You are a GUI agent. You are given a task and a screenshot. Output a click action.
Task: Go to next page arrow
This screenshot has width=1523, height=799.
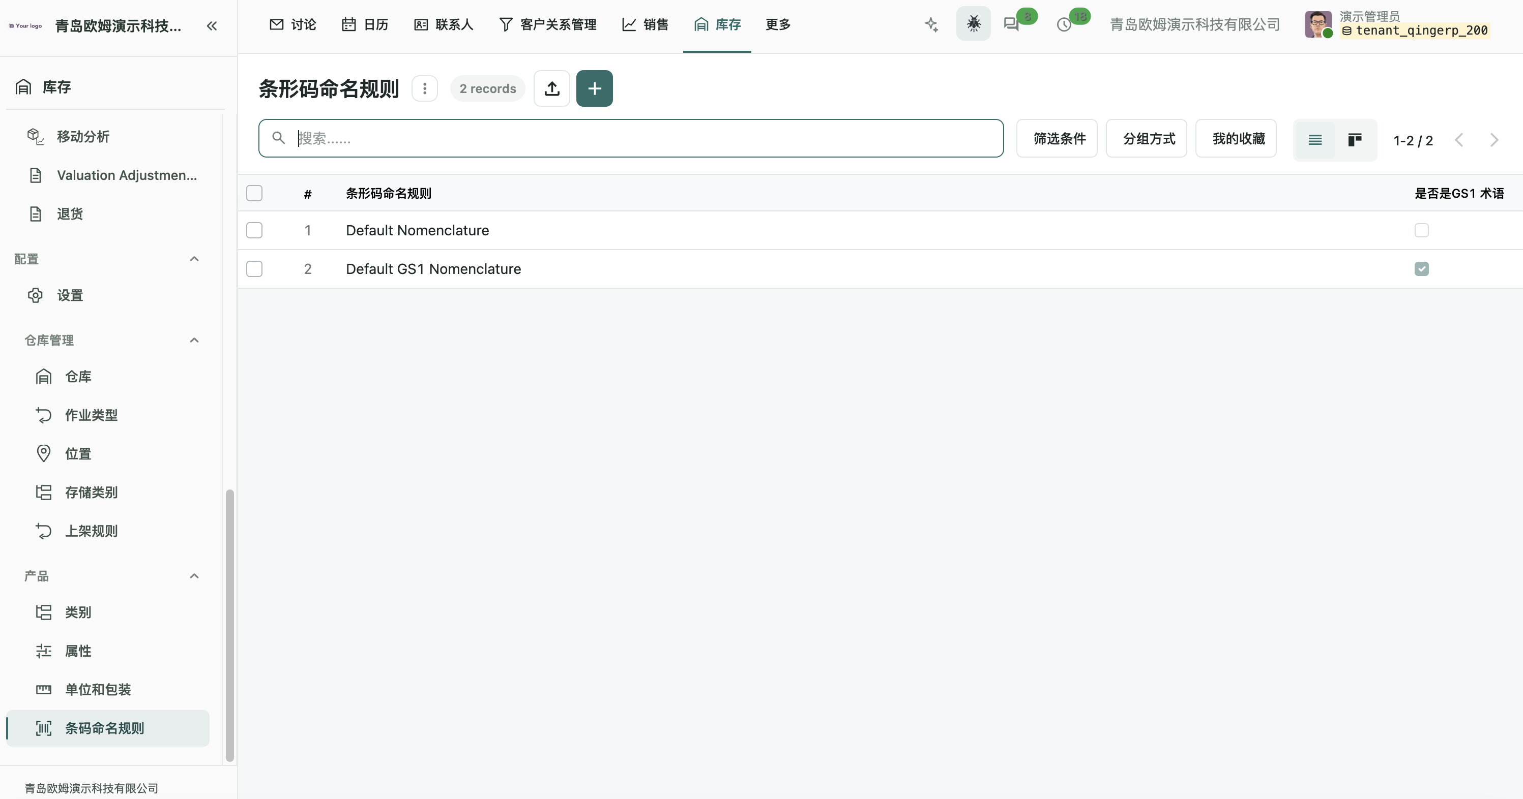(1494, 140)
